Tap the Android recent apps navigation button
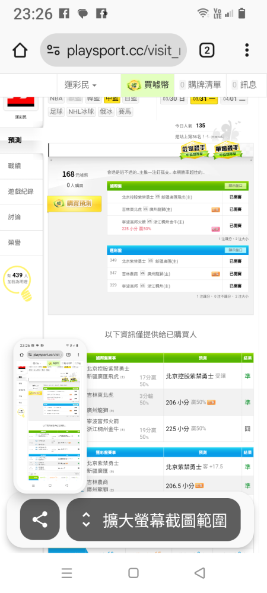267x593 pixels. pos(66,573)
